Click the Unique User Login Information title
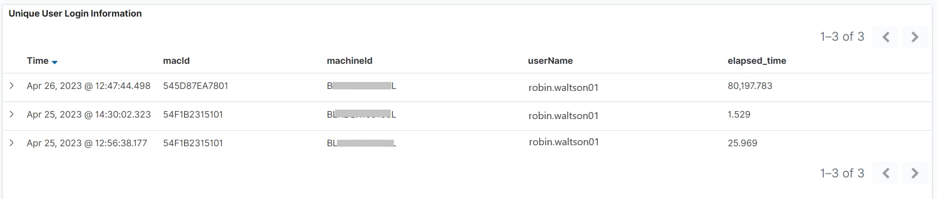The height and width of the screenshot is (199, 937). pyautogui.click(x=75, y=14)
